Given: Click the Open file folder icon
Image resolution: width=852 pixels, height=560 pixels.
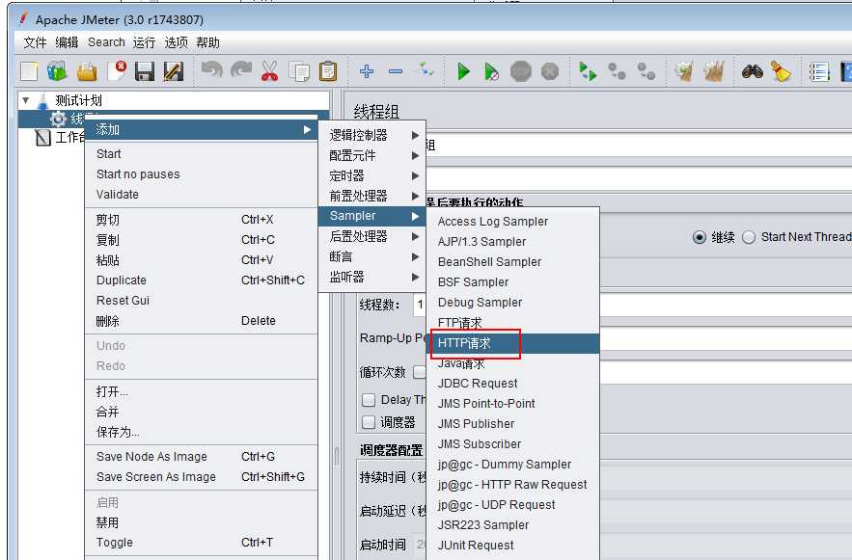Looking at the screenshot, I should click(x=87, y=71).
